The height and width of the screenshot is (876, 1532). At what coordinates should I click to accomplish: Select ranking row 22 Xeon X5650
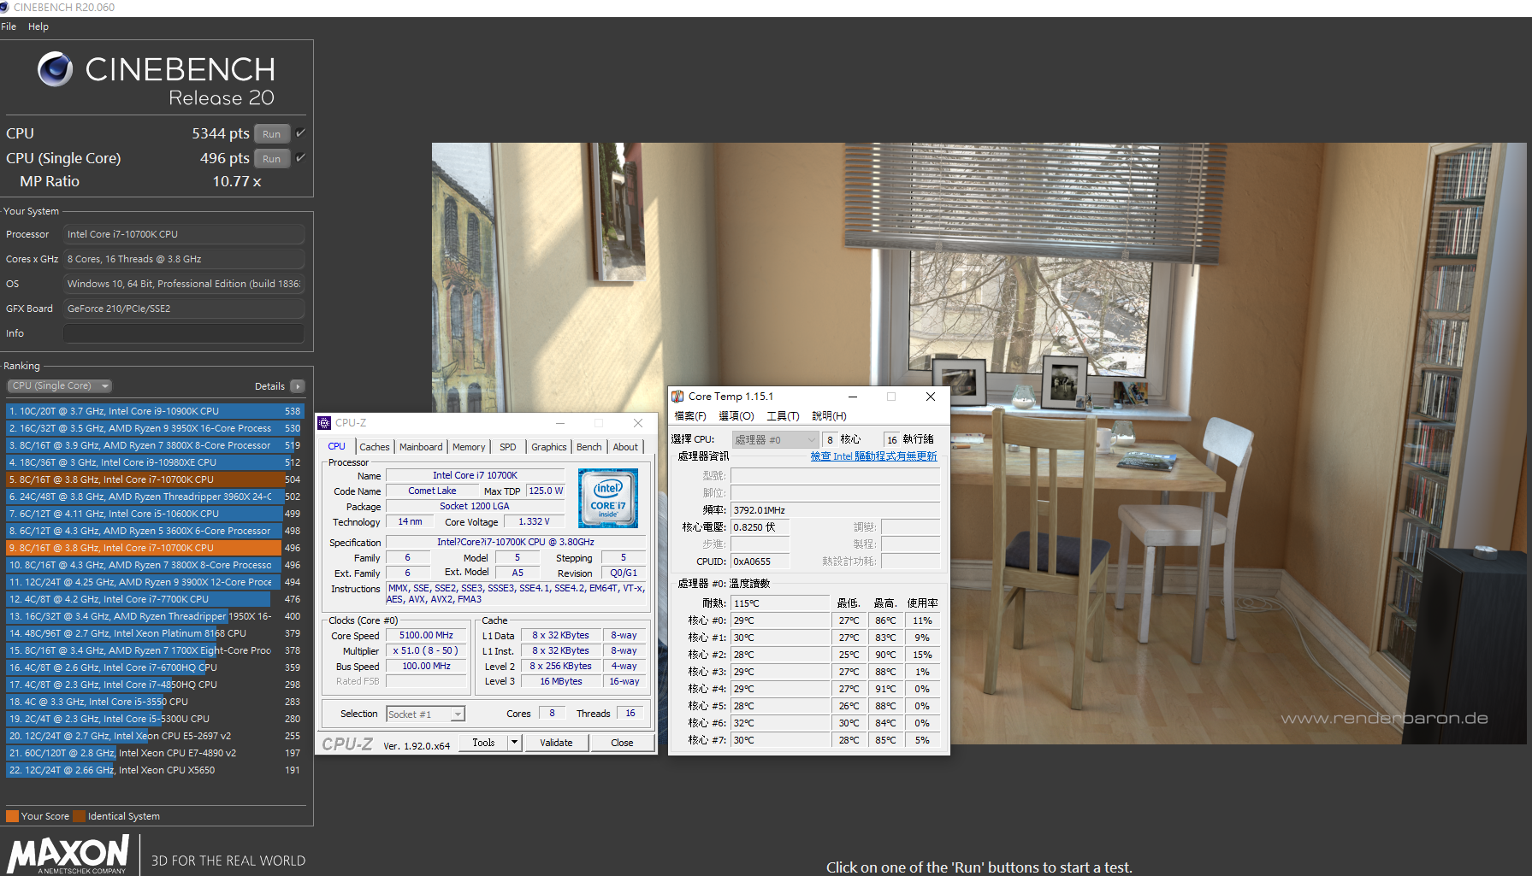click(154, 770)
